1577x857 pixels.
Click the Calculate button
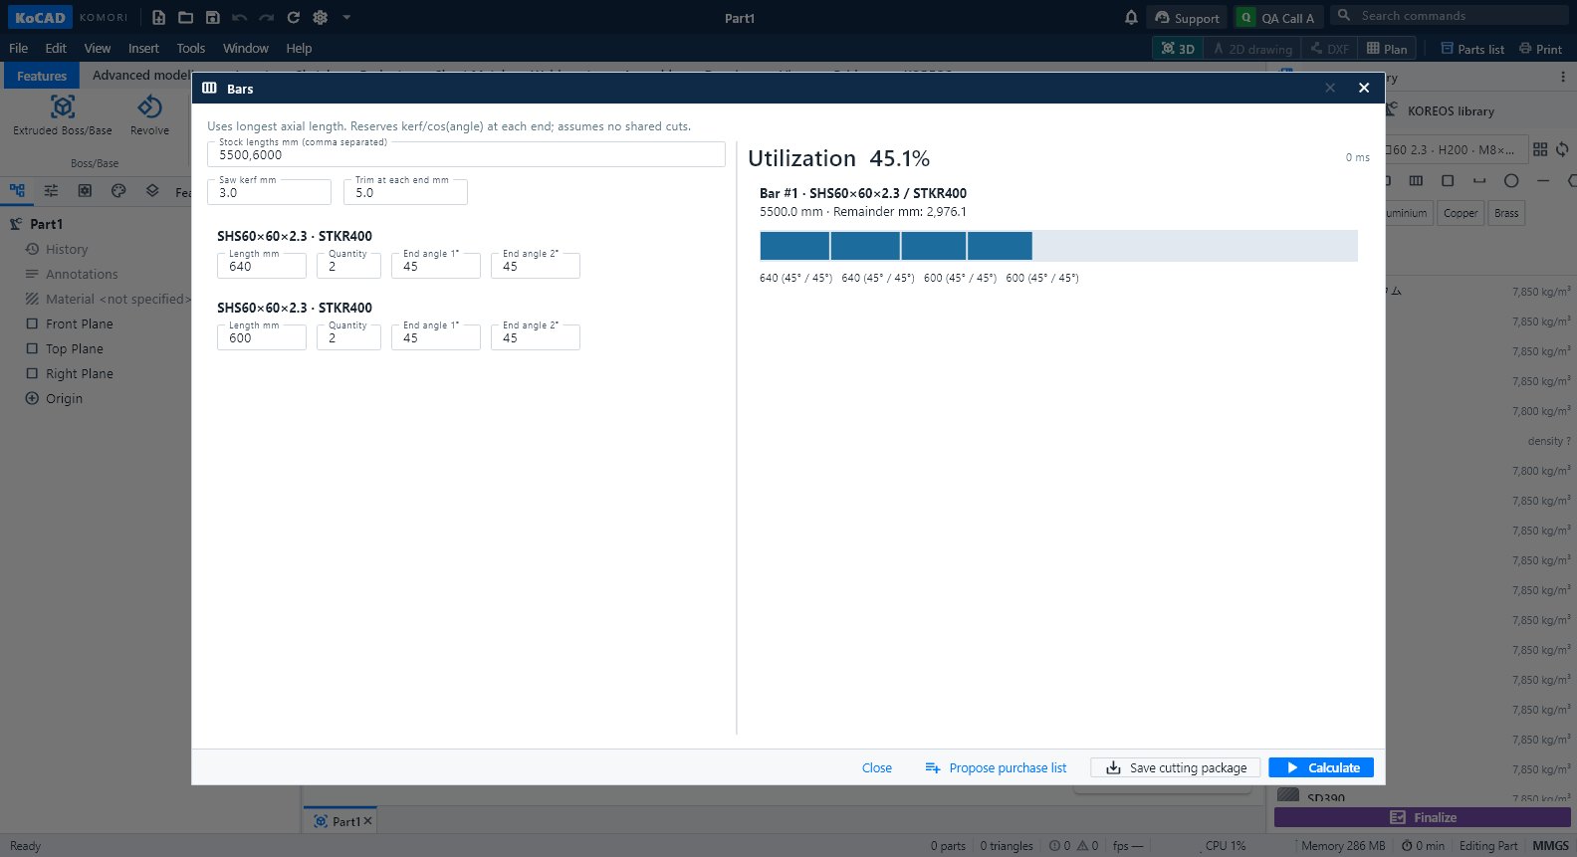[1321, 767]
